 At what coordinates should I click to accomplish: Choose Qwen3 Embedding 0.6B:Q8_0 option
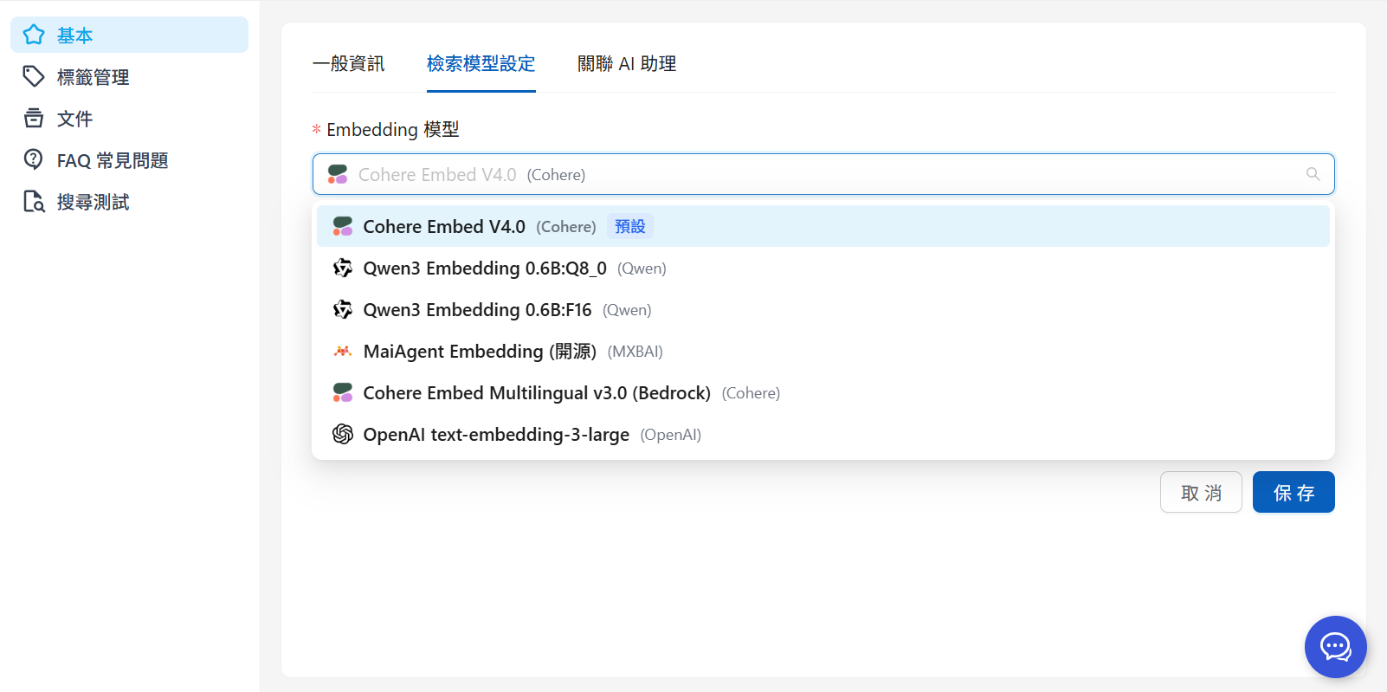[x=485, y=268]
